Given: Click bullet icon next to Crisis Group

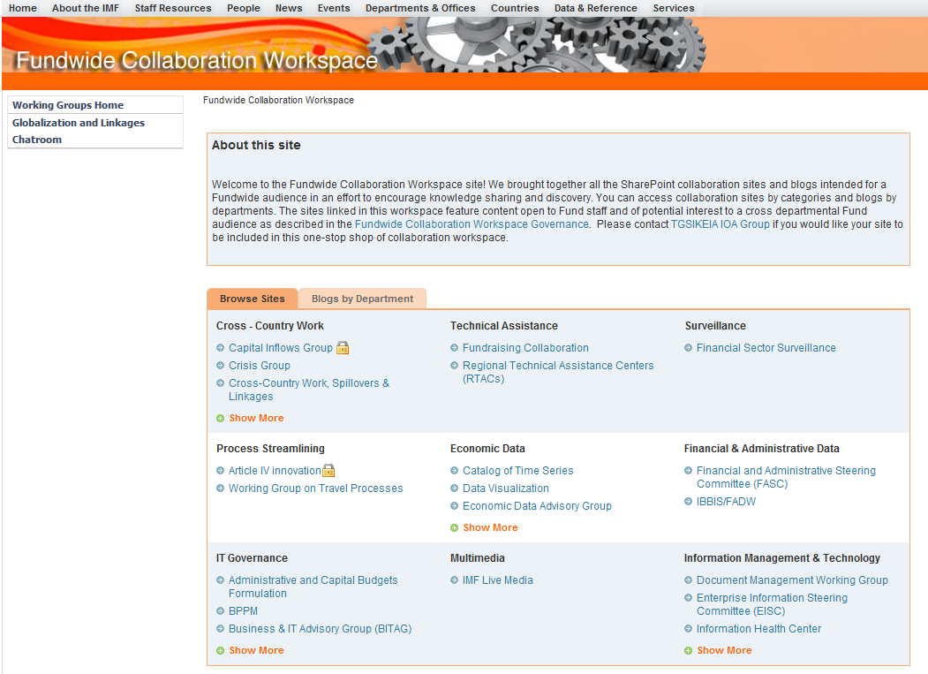Looking at the screenshot, I should (220, 366).
